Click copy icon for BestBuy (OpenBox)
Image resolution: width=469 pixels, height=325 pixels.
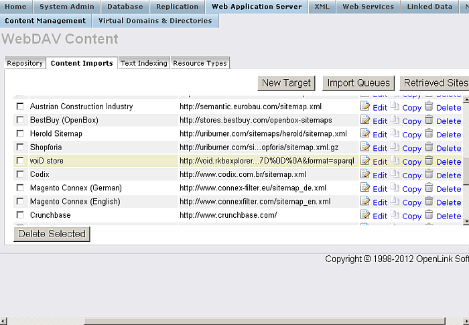395,119
